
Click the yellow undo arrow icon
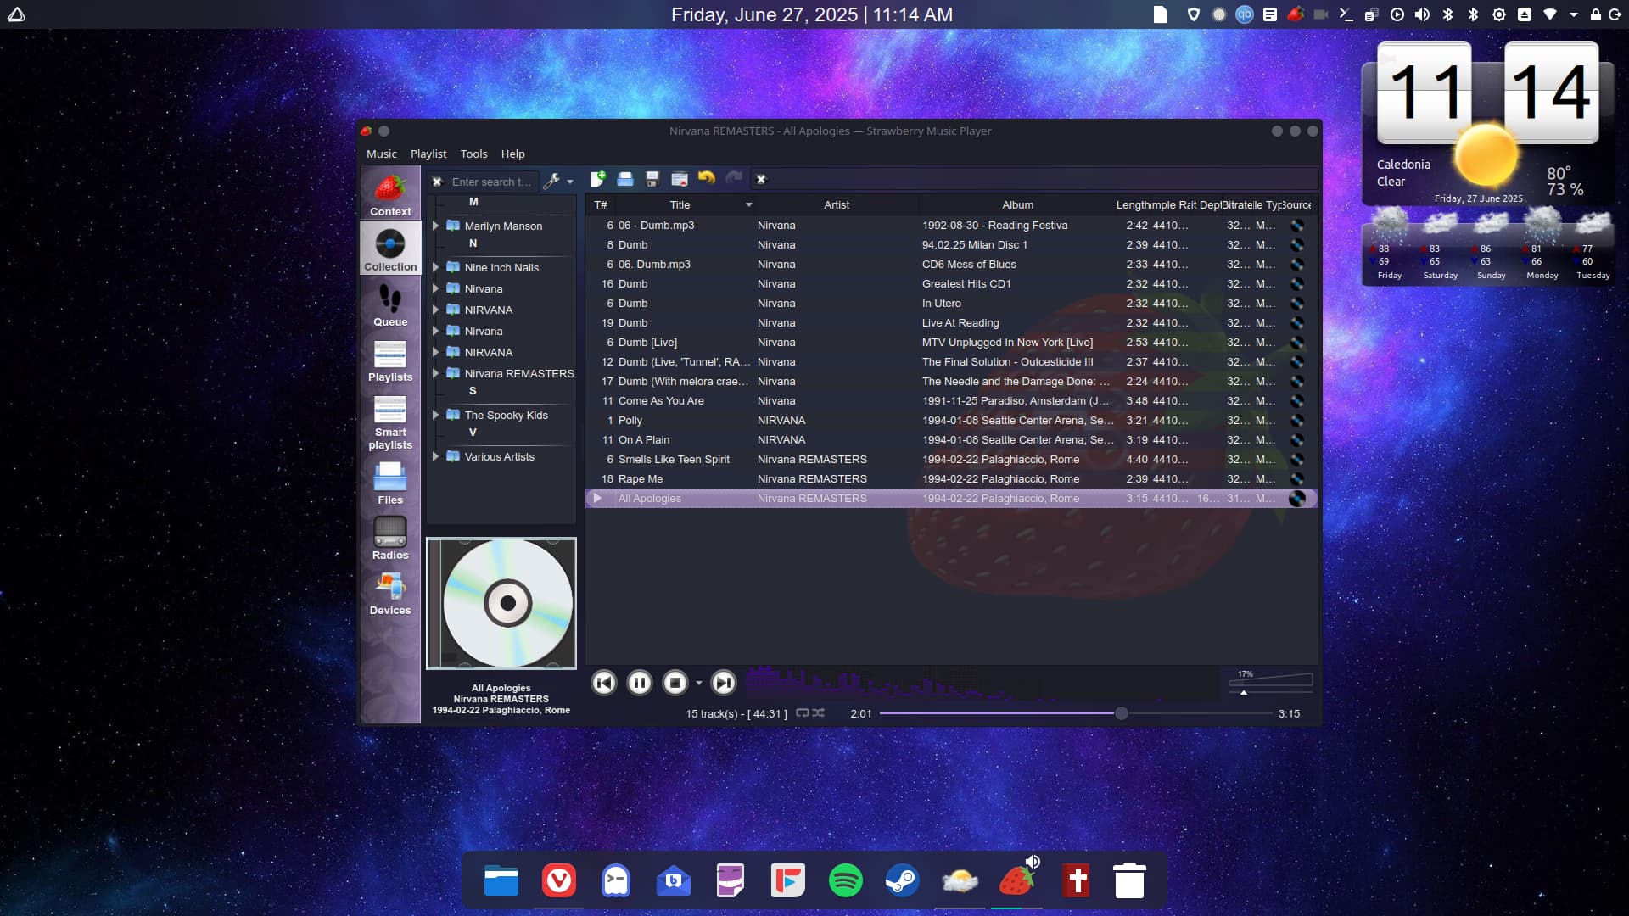click(706, 178)
